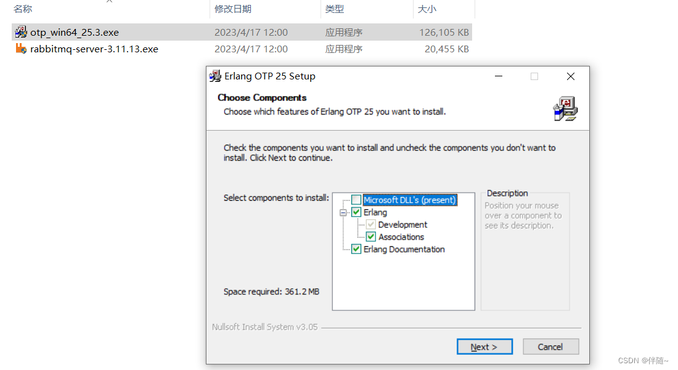Click the grayed-out Development checkbox
The image size is (678, 370).
pyautogui.click(x=370, y=224)
